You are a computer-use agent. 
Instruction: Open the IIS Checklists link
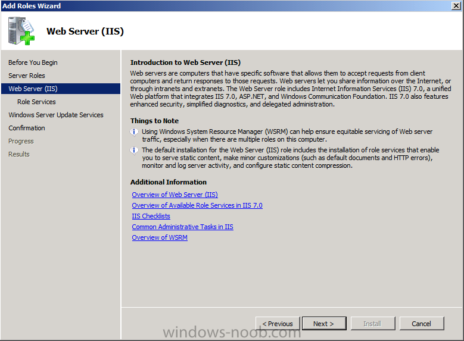[x=151, y=216]
